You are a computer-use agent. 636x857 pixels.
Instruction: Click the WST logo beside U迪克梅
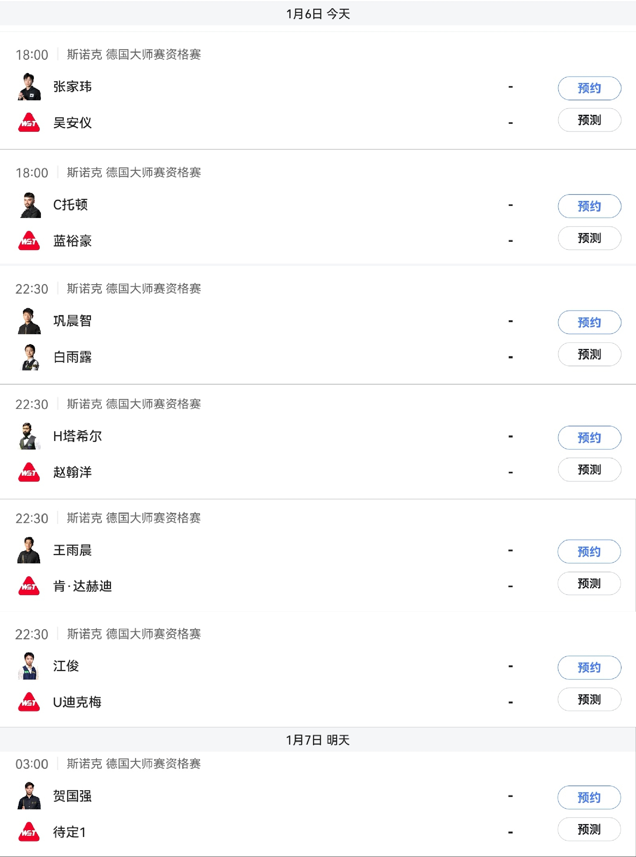point(29,702)
